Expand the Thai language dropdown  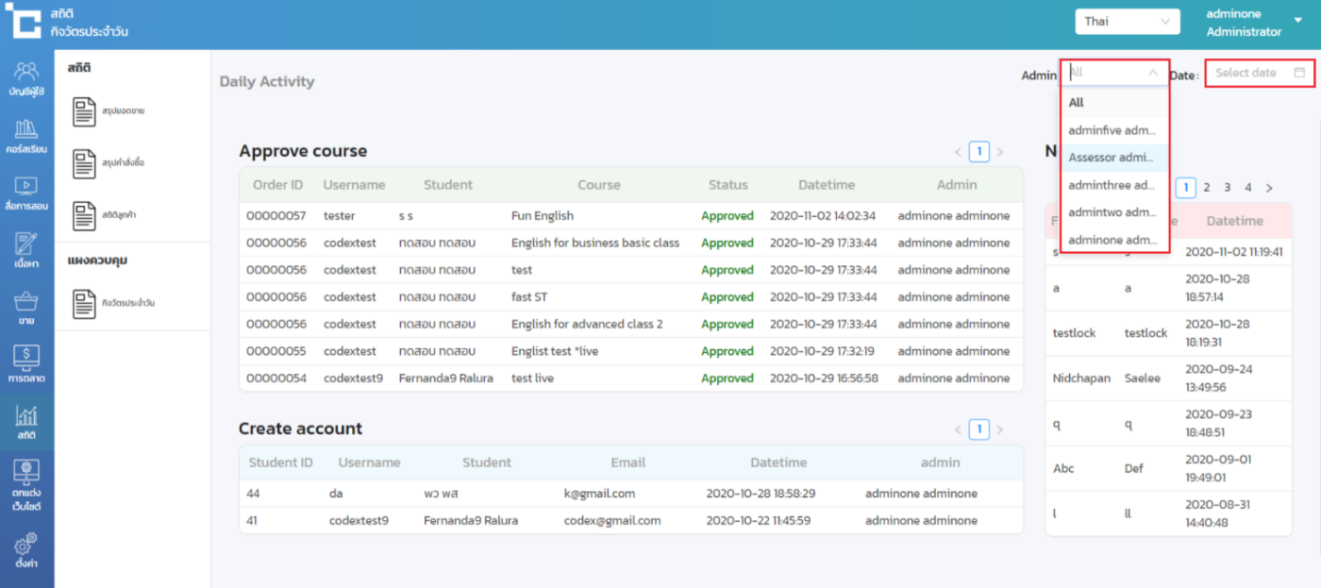point(1127,22)
